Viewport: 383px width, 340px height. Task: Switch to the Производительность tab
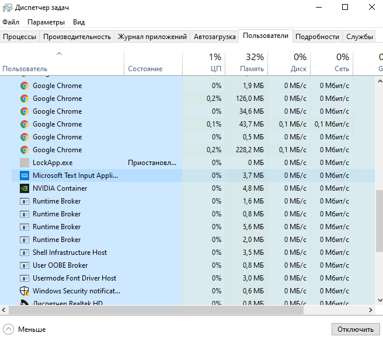point(77,37)
